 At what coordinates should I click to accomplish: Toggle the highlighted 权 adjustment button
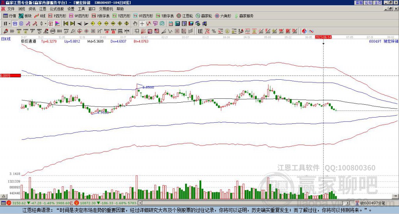[51, 23]
